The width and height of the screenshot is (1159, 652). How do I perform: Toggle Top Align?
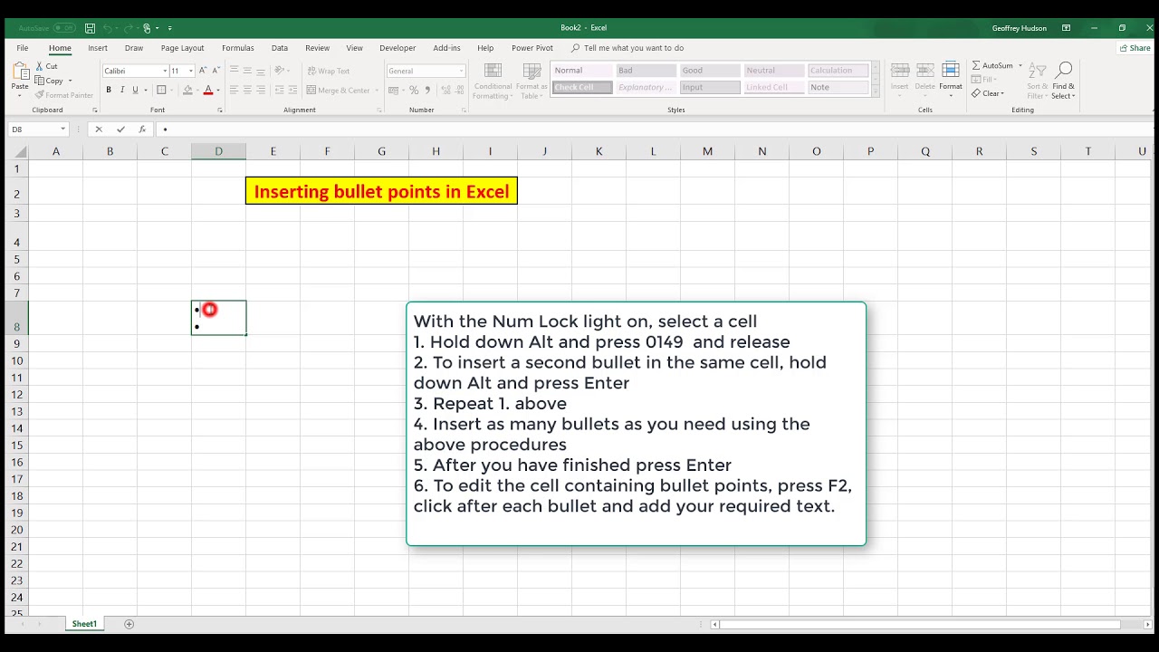(x=234, y=71)
